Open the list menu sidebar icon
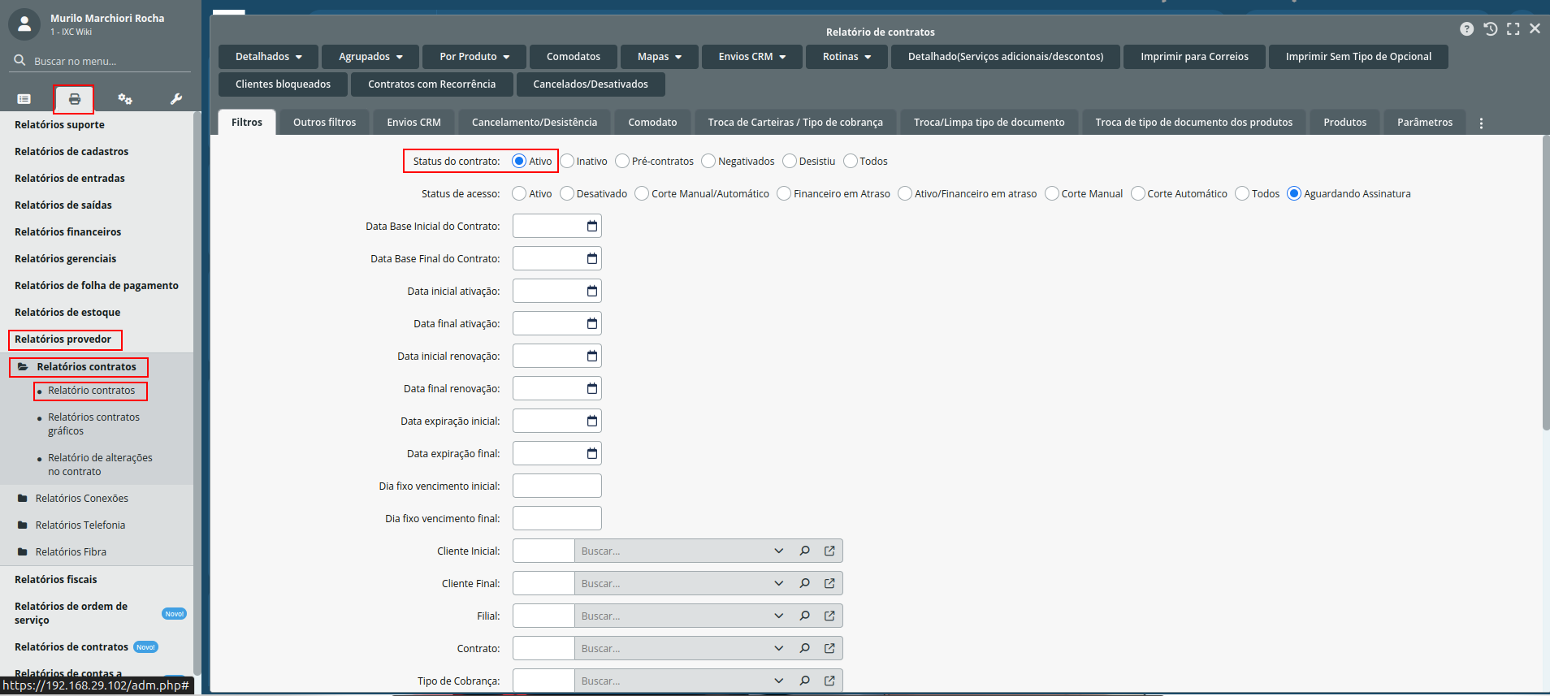Viewport: 1550px width, 696px height. pyautogui.click(x=24, y=99)
